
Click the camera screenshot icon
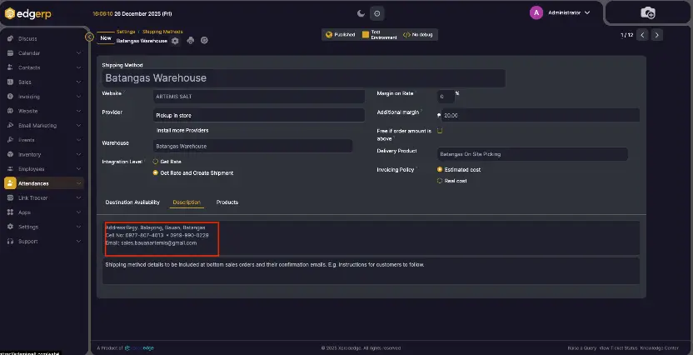click(x=647, y=12)
